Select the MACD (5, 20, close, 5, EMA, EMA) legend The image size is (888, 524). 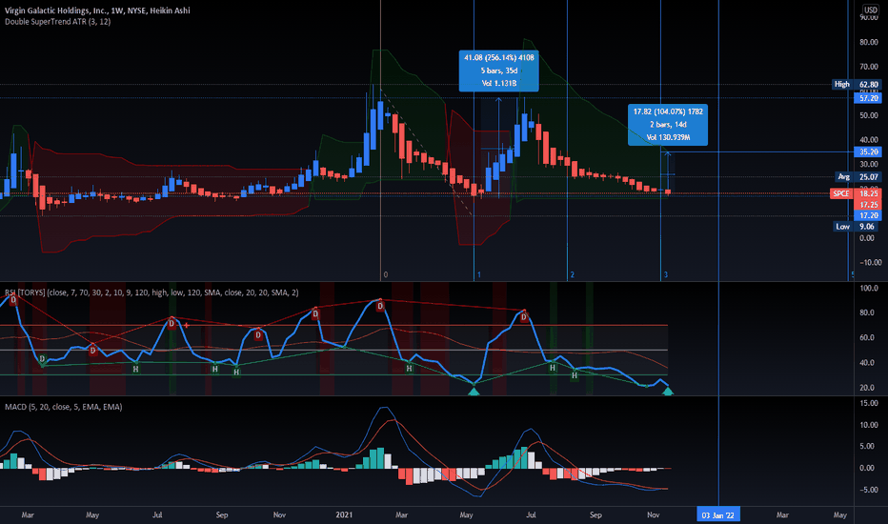point(64,407)
